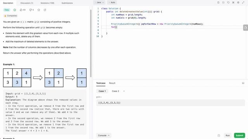This screenshot has width=248, height=139.
Task: Click the line 'int numCols = grid[0].length;'
Action: (x=129, y=18)
